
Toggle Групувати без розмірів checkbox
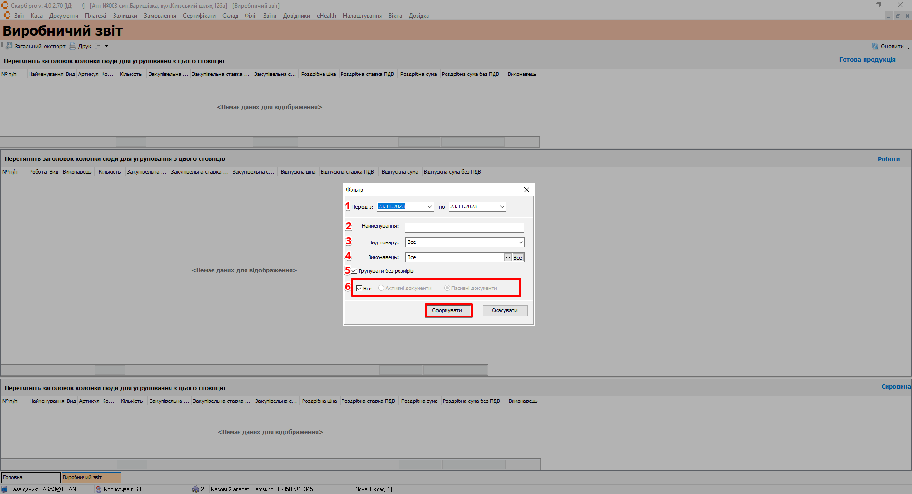354,271
